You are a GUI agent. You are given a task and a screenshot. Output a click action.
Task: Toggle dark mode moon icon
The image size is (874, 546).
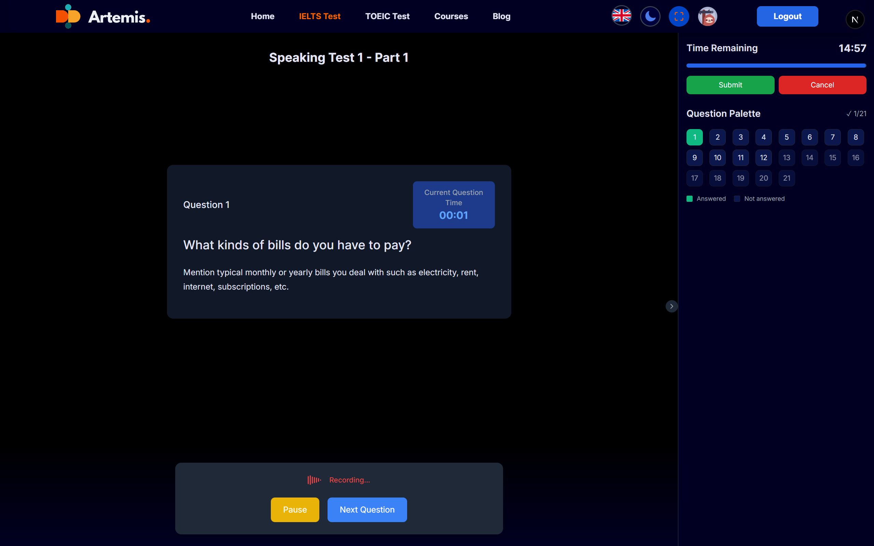[650, 16]
